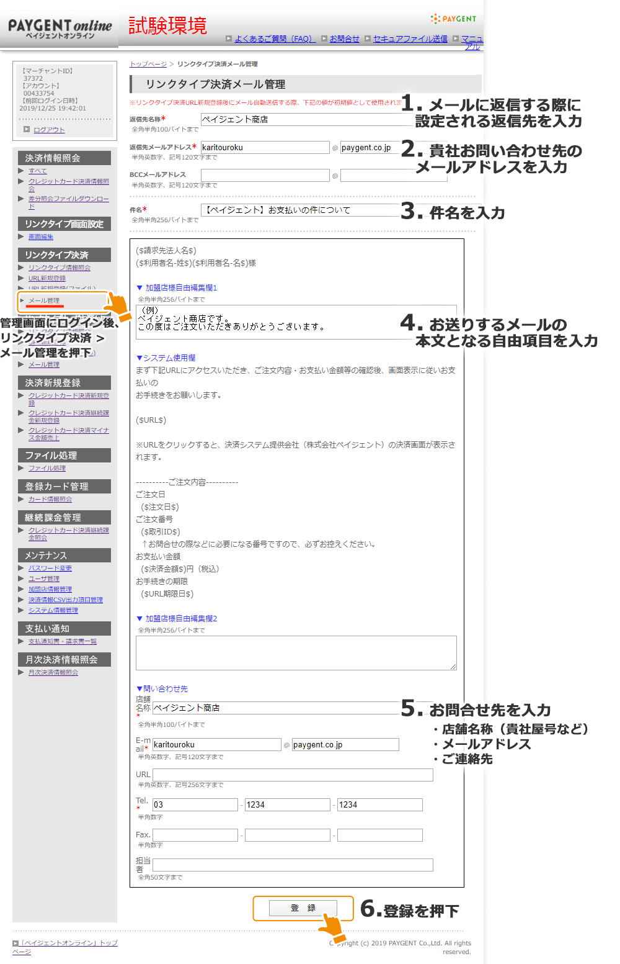
Task: Click the small icon before セキュアファイル送信
Action: tap(368, 38)
